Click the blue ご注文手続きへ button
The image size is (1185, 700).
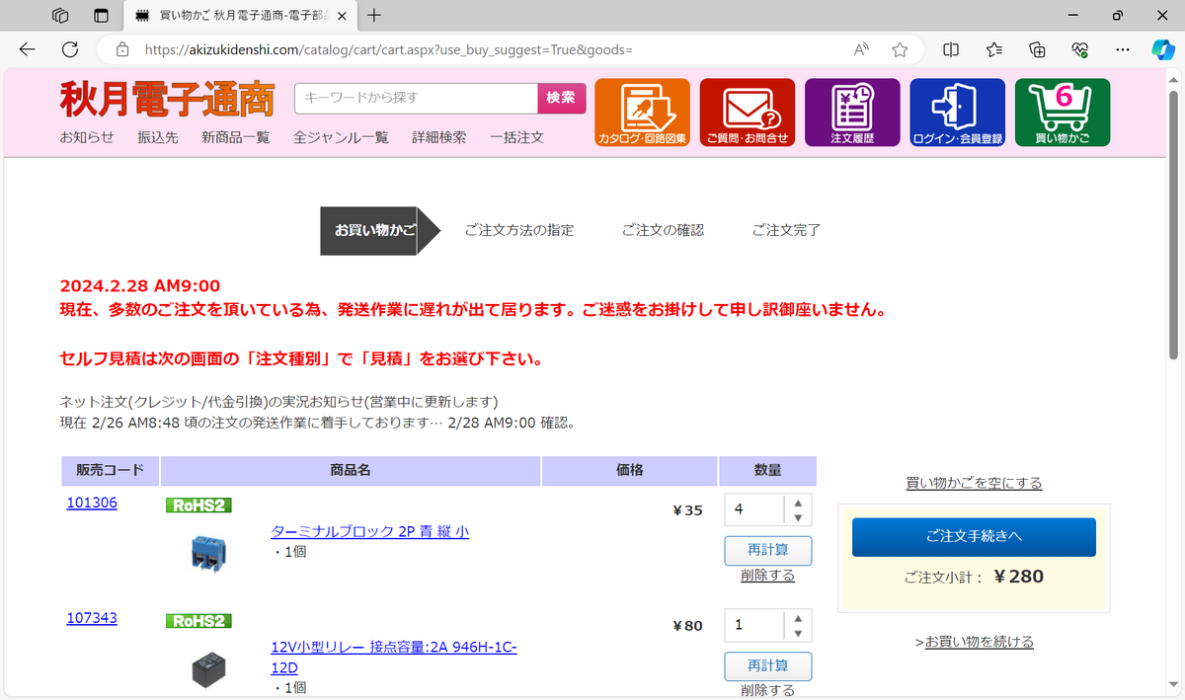point(974,537)
